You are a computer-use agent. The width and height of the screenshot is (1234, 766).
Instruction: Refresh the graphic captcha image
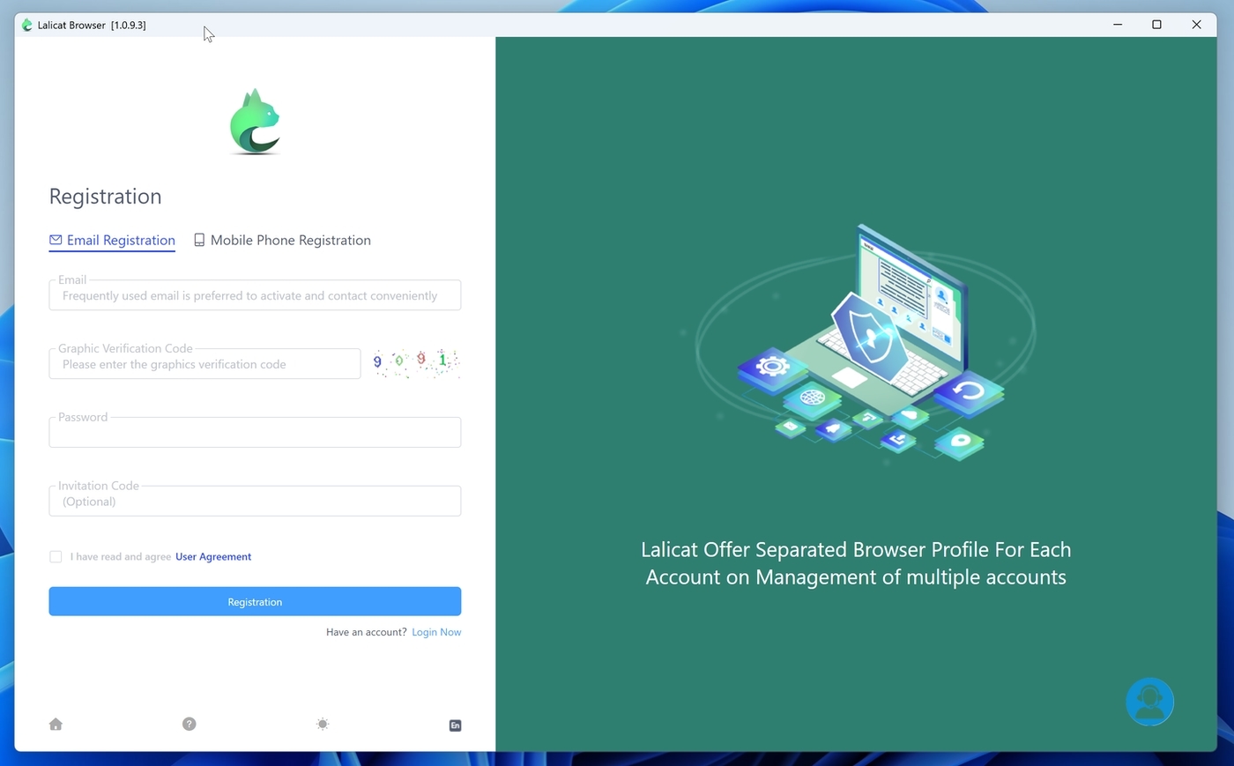pyautogui.click(x=415, y=362)
